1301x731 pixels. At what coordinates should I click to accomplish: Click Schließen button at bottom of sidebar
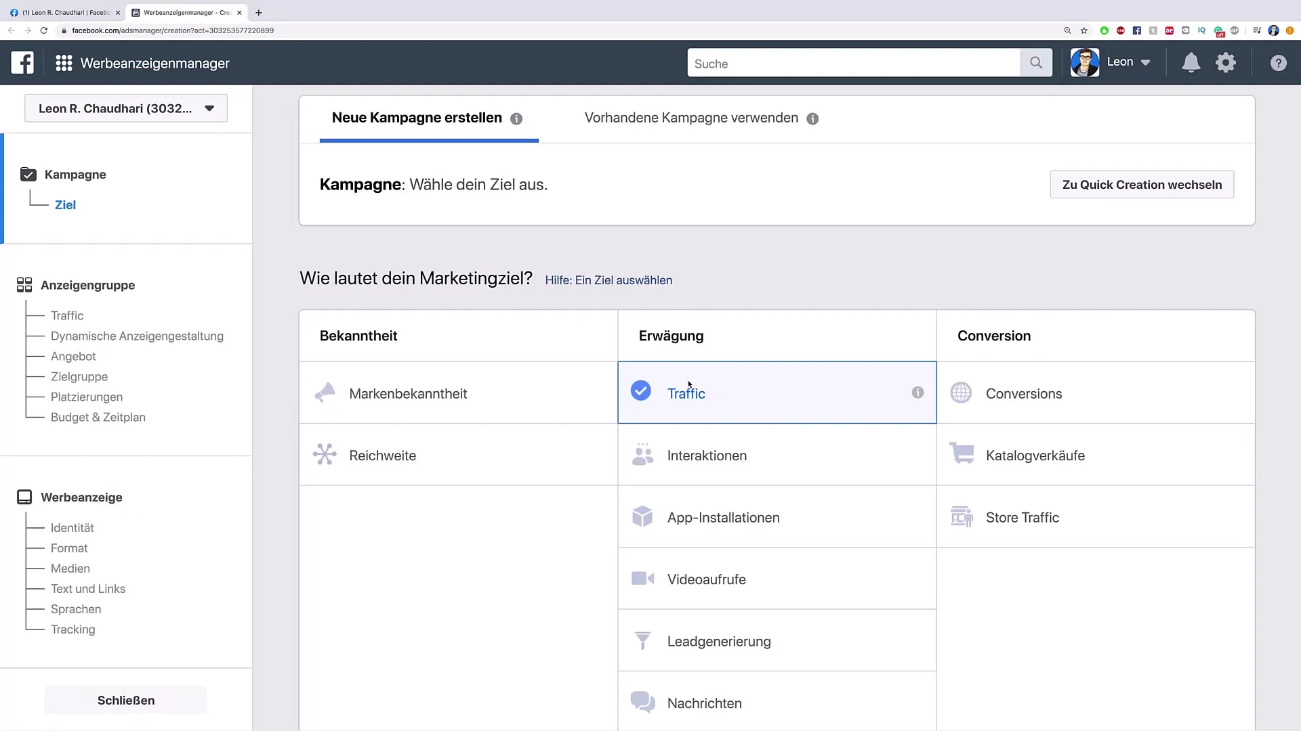[x=125, y=700]
